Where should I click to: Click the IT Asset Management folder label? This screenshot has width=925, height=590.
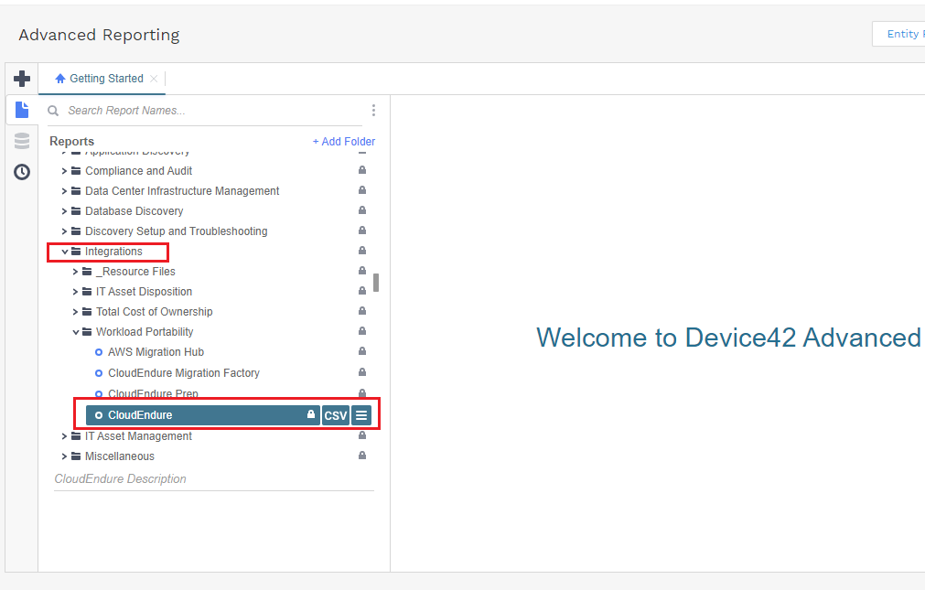tap(139, 436)
